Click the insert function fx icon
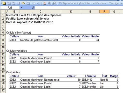This screenshot has width=123, height=93. click(x=33, y=8)
